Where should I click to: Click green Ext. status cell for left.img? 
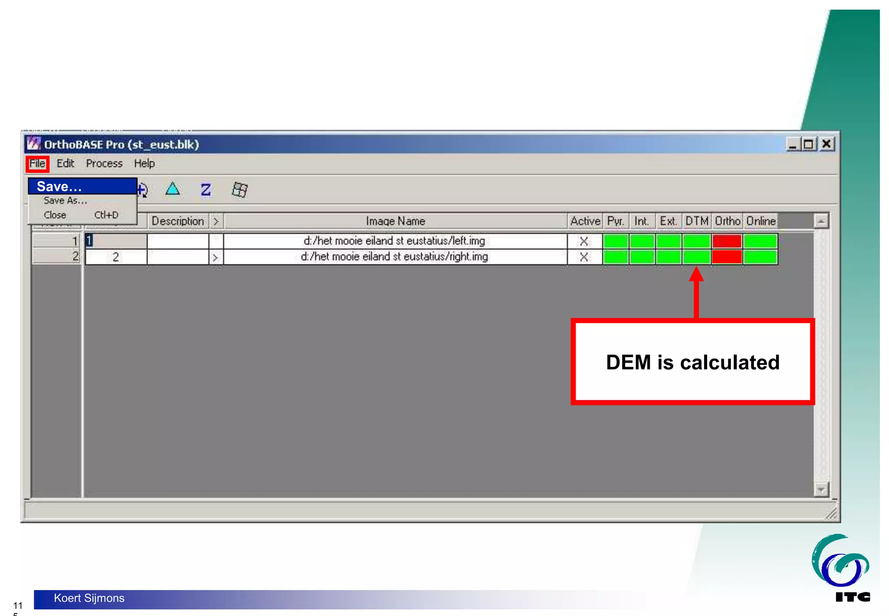(668, 241)
